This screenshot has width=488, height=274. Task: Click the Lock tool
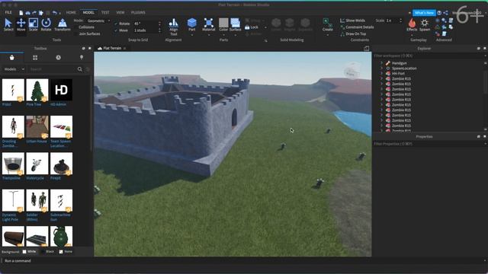(x=252, y=27)
